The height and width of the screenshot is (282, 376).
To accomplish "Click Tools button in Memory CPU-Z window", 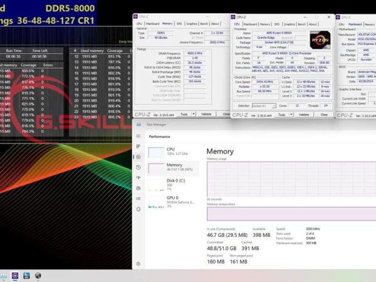I will pos(184,114).
